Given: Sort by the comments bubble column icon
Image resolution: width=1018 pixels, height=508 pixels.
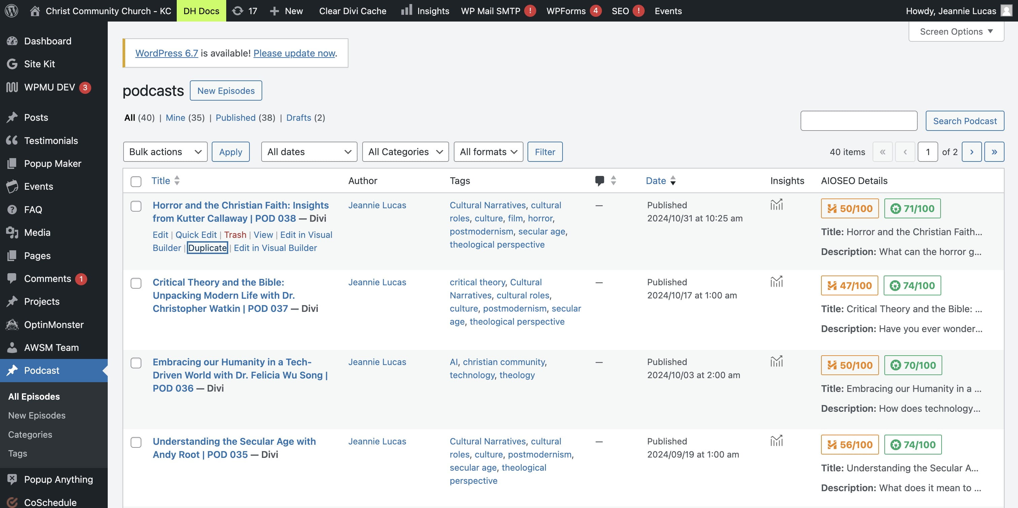Looking at the screenshot, I should click(x=600, y=181).
